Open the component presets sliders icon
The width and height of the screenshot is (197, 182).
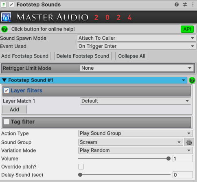(x=185, y=4)
